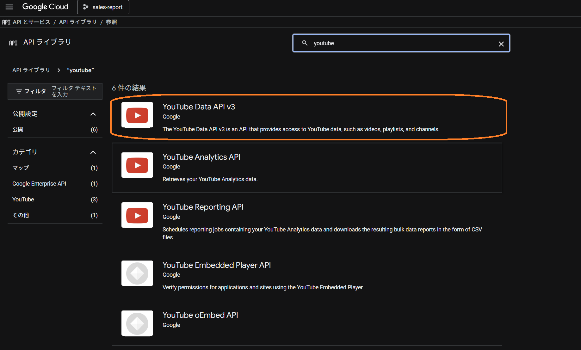581x350 pixels.
Task: Go to 参照 in the breadcrumb bar
Action: (x=111, y=22)
